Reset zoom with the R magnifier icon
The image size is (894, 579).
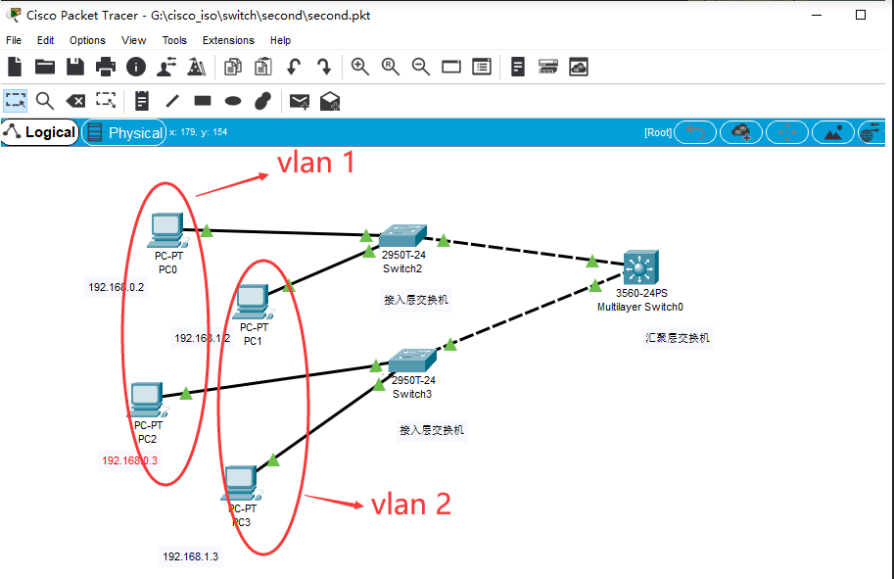[x=391, y=67]
